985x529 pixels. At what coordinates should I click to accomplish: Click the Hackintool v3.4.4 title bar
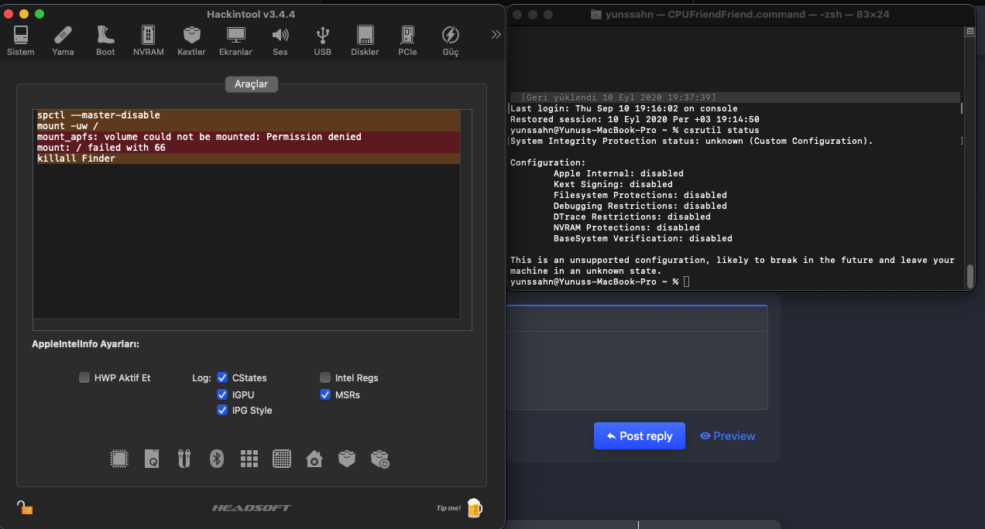coord(251,14)
